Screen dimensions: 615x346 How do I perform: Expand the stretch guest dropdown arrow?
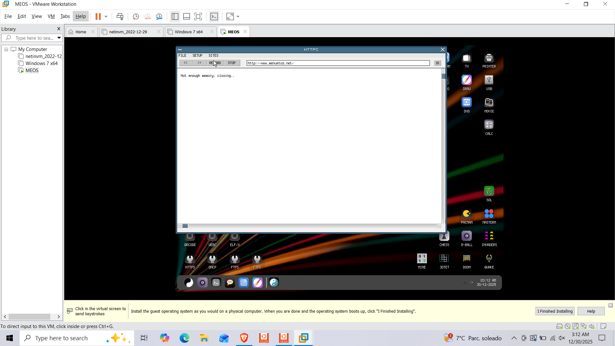(238, 16)
